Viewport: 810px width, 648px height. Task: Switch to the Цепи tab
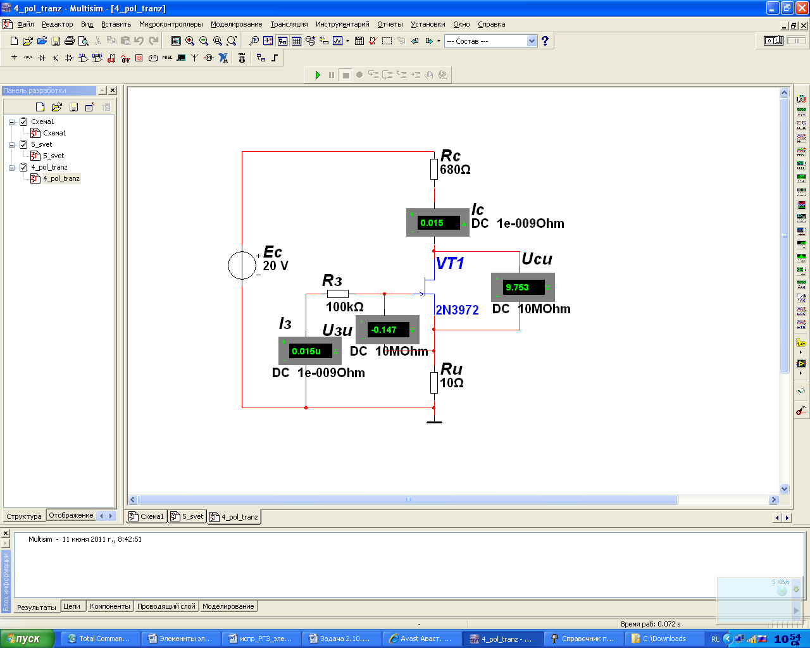[x=72, y=606]
